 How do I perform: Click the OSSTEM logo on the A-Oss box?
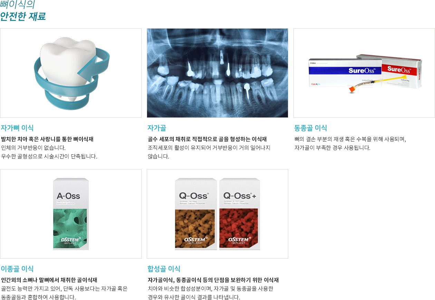[71, 241]
